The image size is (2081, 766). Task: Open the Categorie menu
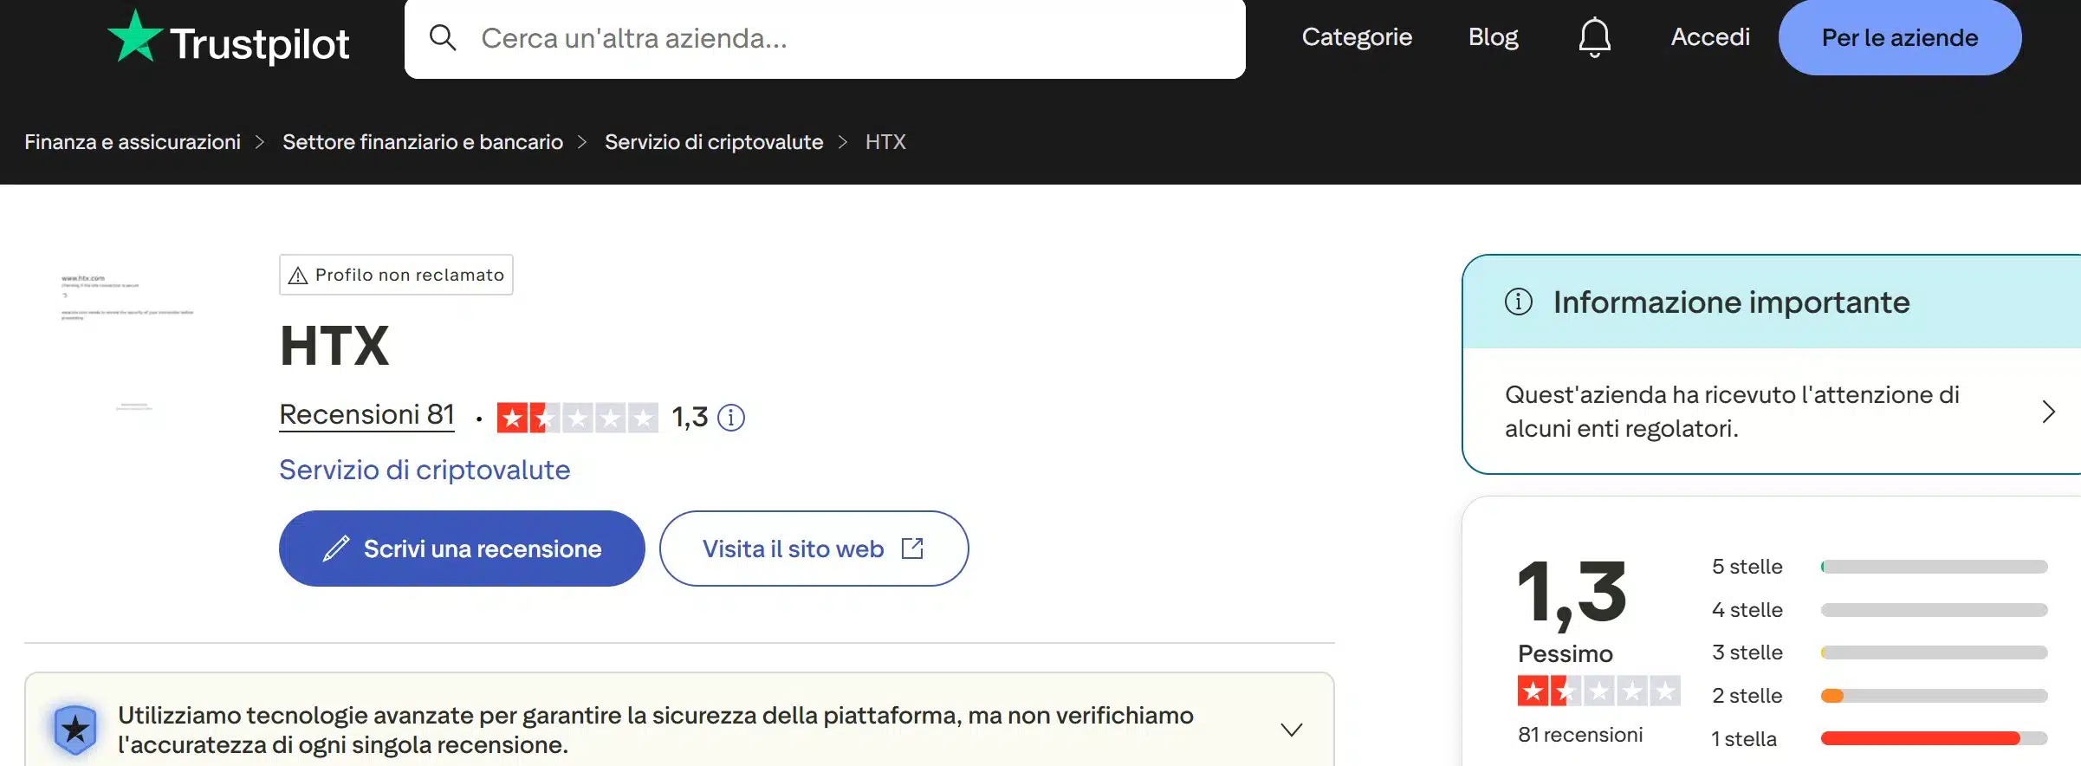point(1356,36)
